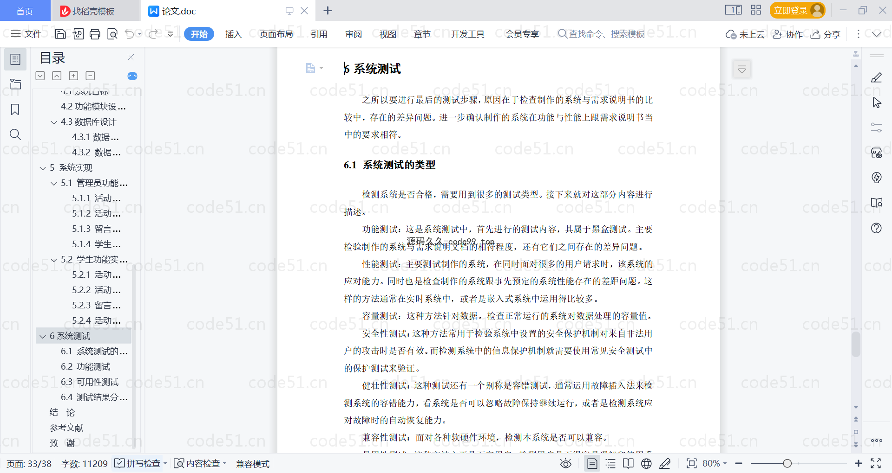Click the page layout view icon in status bar
This screenshot has height=473, width=892.
pos(592,463)
